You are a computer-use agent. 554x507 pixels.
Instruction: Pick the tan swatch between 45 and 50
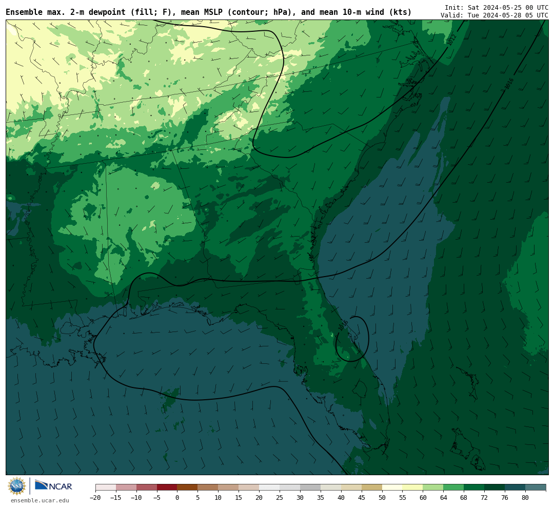coord(372,488)
